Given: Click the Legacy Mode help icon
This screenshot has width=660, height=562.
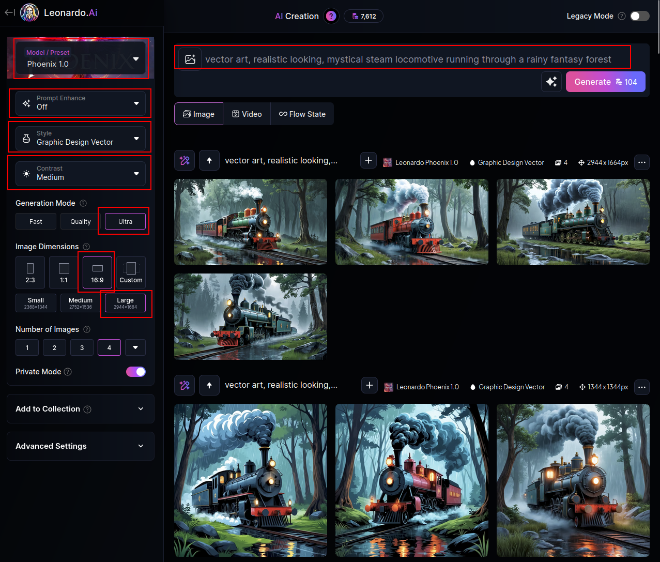Looking at the screenshot, I should click(x=622, y=16).
